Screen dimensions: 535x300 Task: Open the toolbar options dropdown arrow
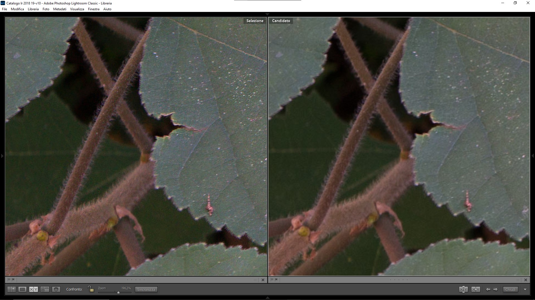click(525, 289)
